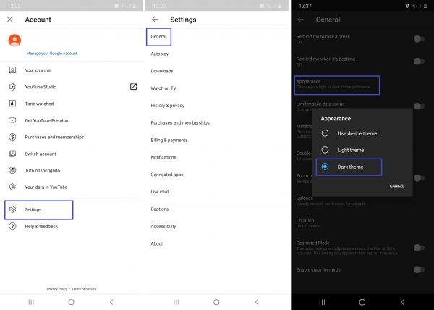Tap back arrow in dark General header

pyautogui.click(x=301, y=20)
